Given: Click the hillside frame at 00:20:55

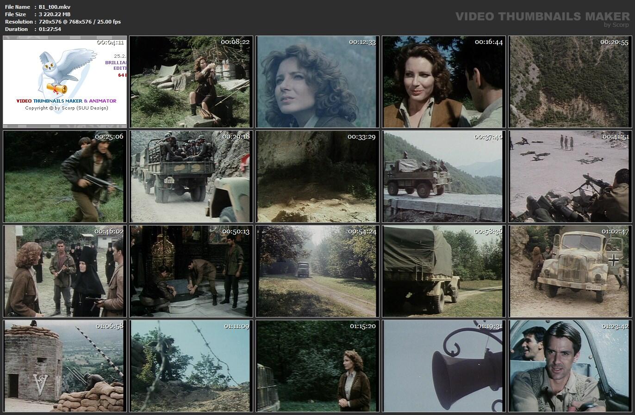Looking at the screenshot, I should (570, 82).
